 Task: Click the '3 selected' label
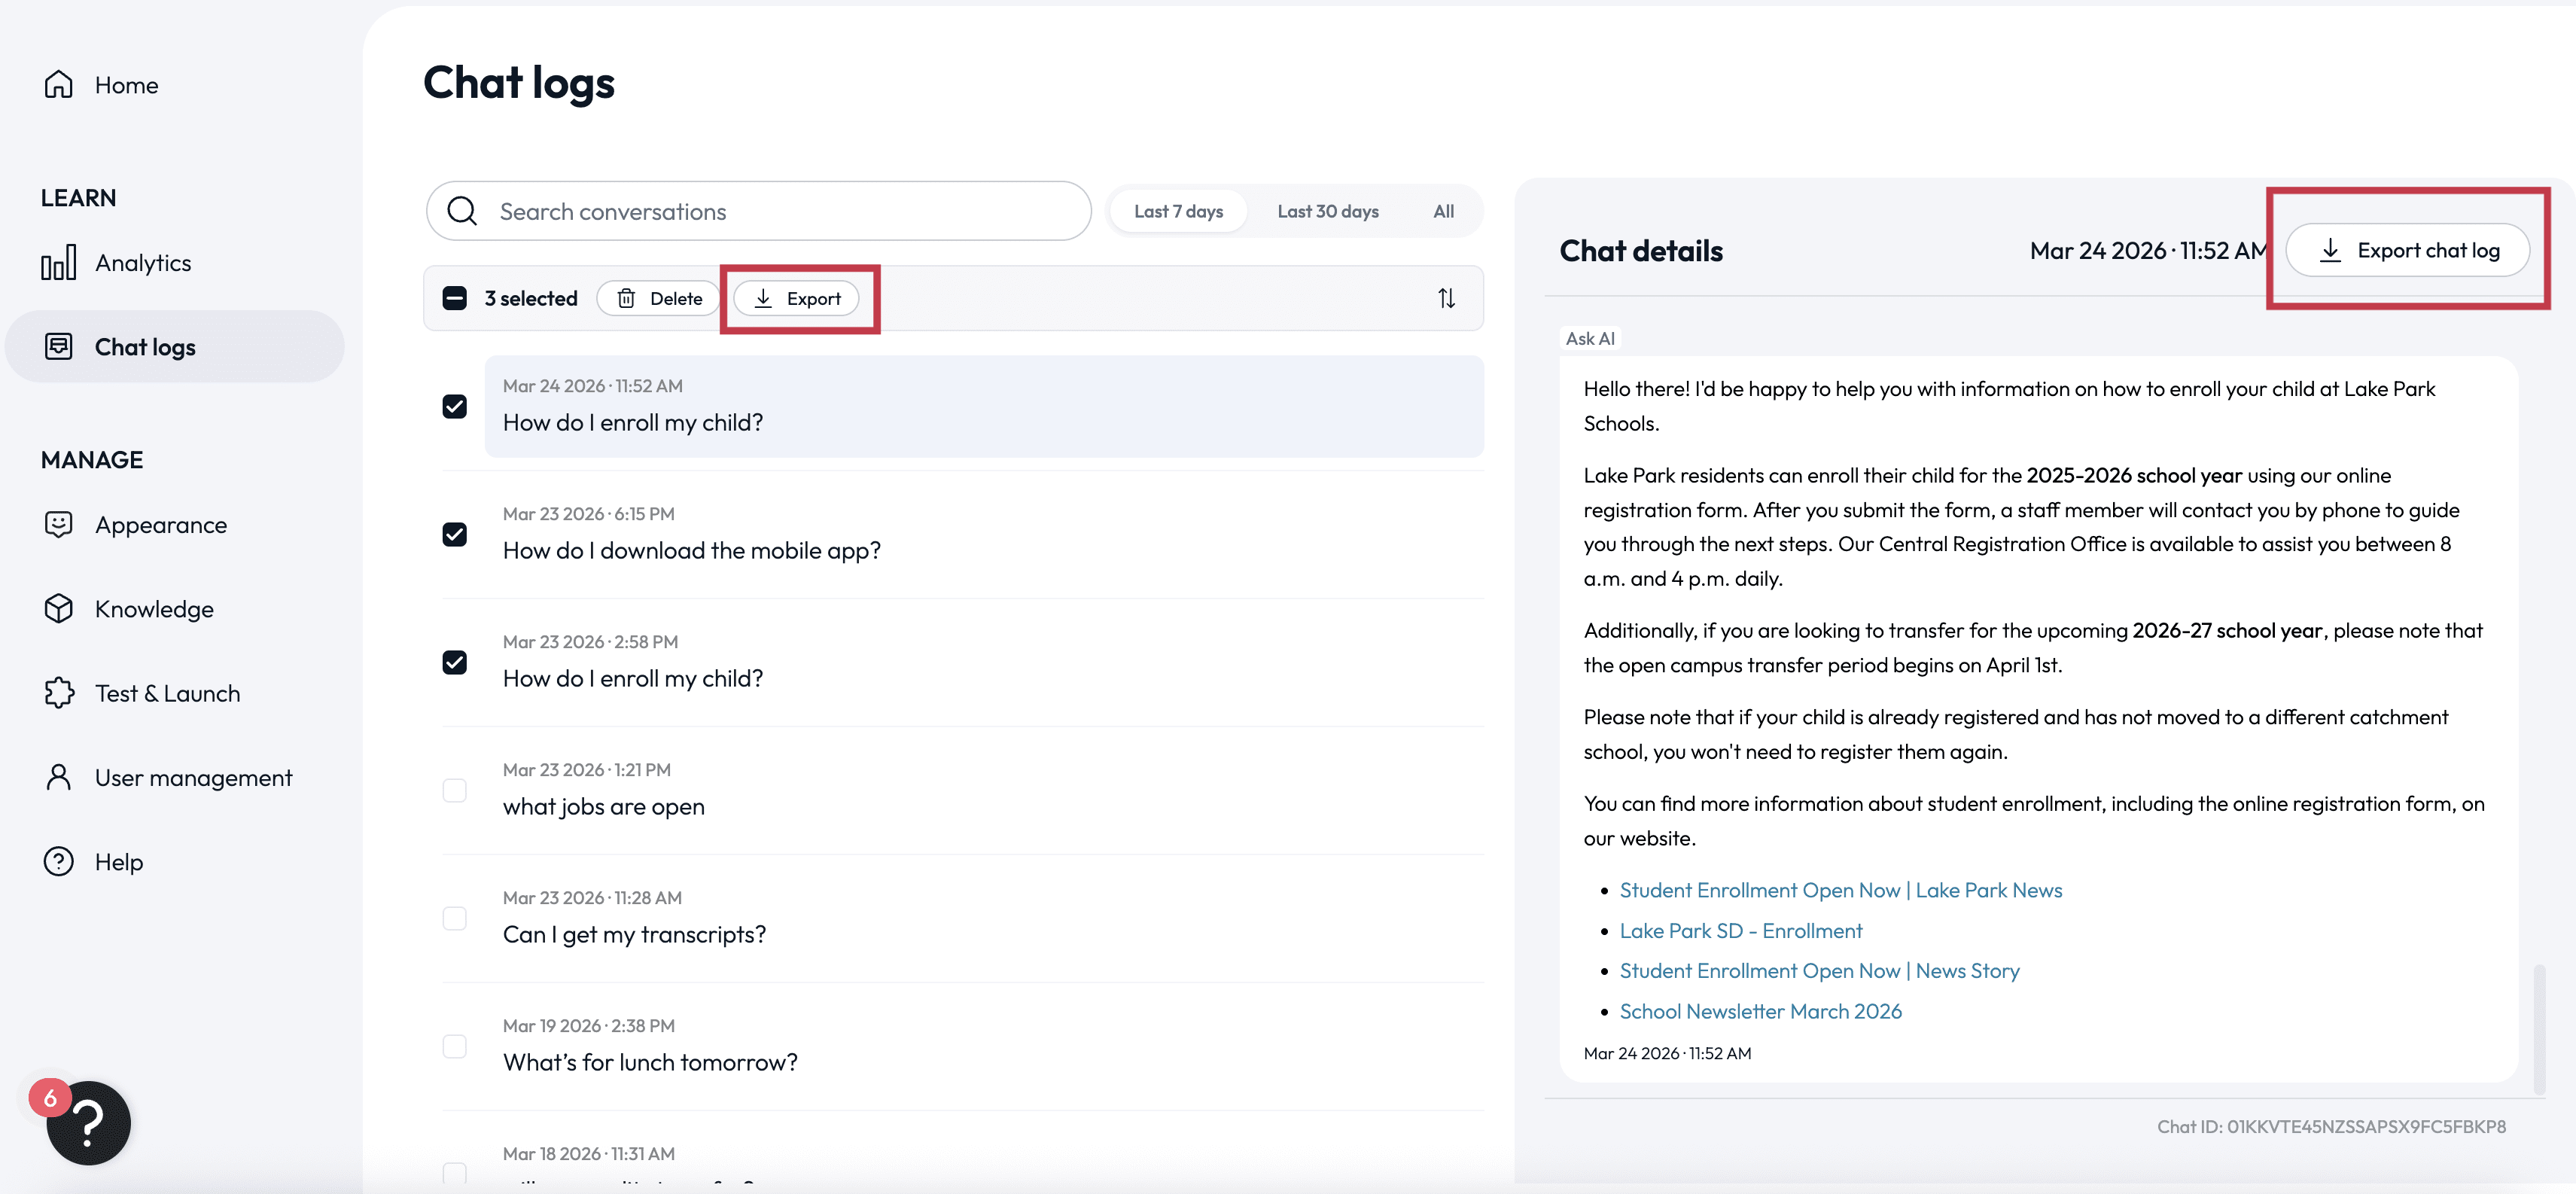tap(531, 298)
